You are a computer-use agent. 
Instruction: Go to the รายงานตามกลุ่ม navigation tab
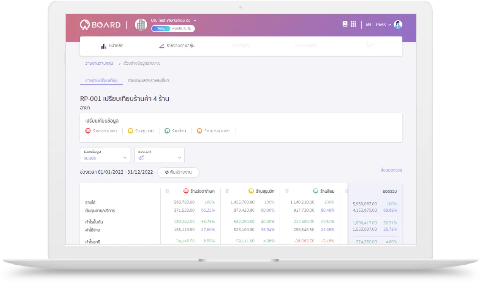click(177, 46)
